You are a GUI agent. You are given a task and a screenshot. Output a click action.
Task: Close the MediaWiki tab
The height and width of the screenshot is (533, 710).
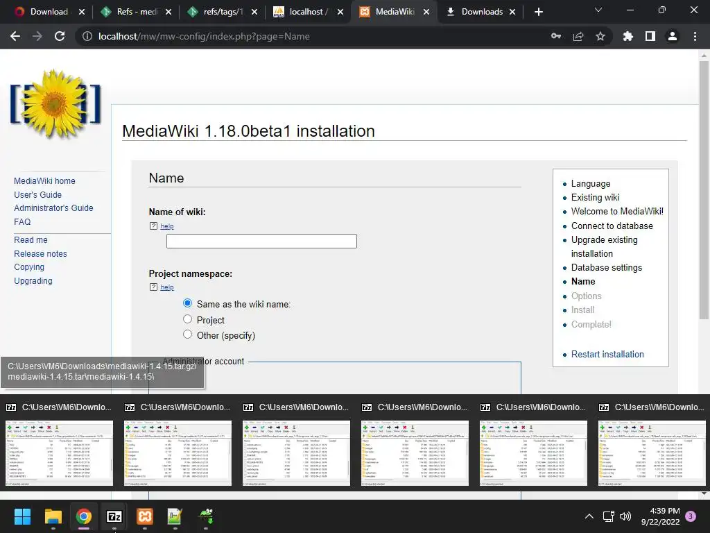[426, 12]
